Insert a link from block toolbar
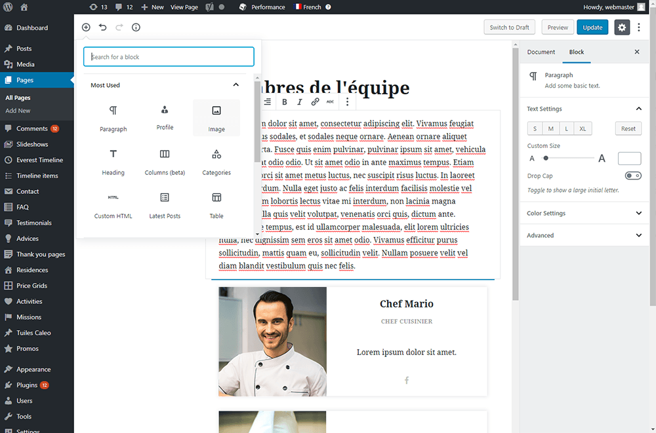 point(315,102)
